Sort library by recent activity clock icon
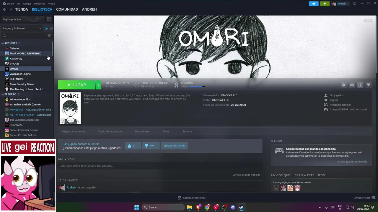 (46, 28)
